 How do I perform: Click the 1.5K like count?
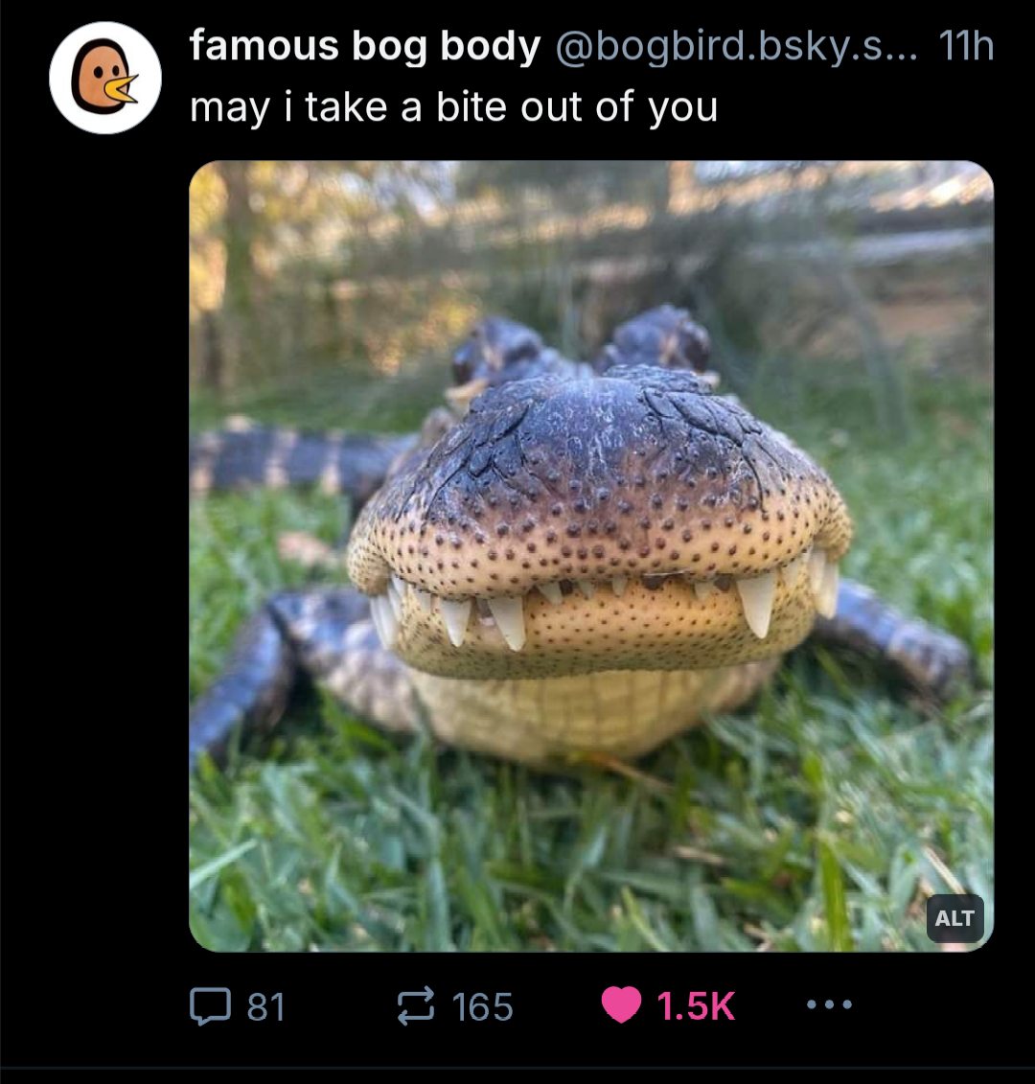click(x=696, y=1005)
